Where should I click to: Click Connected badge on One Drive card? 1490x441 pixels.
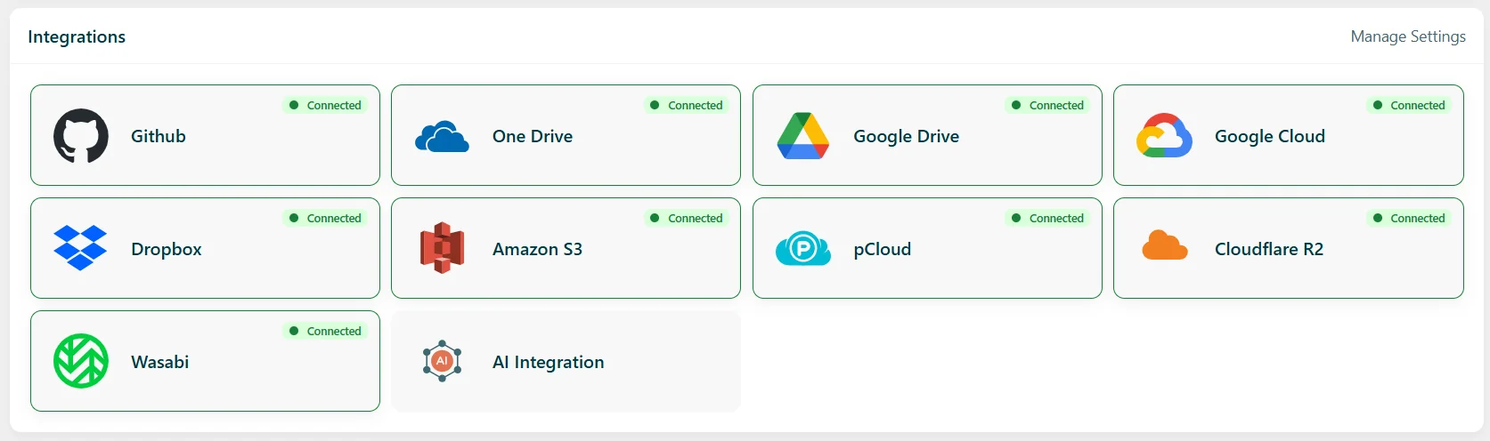tap(686, 105)
